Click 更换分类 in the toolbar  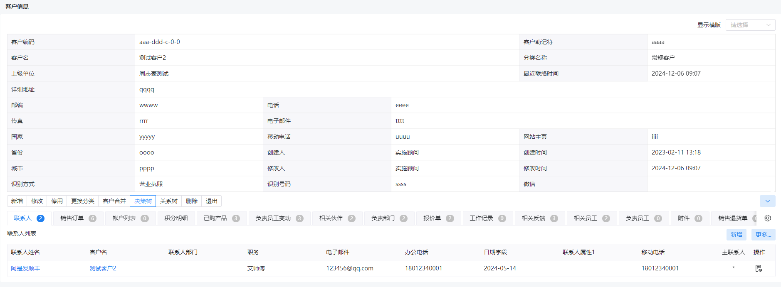(82, 201)
